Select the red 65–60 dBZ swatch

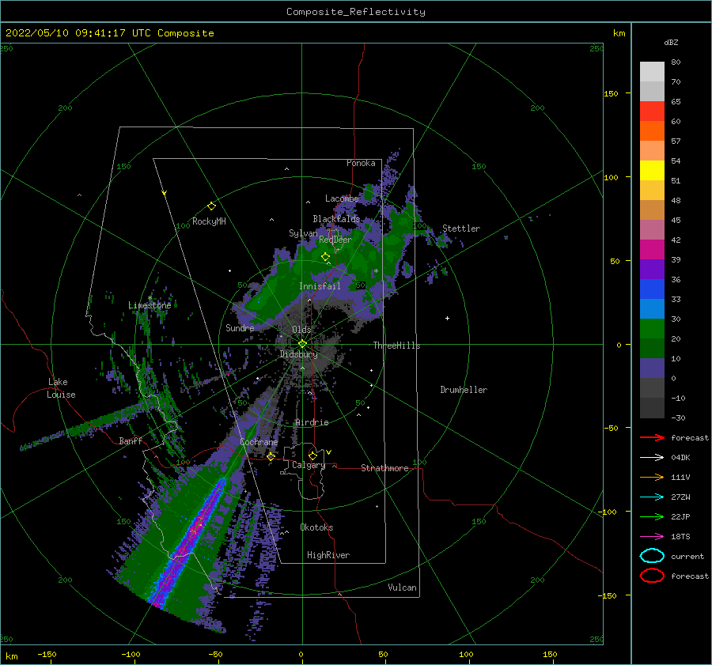tap(652, 111)
